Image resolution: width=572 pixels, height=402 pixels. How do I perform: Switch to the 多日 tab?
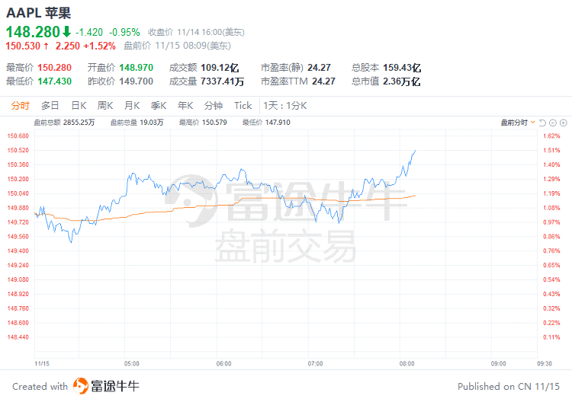click(50, 106)
